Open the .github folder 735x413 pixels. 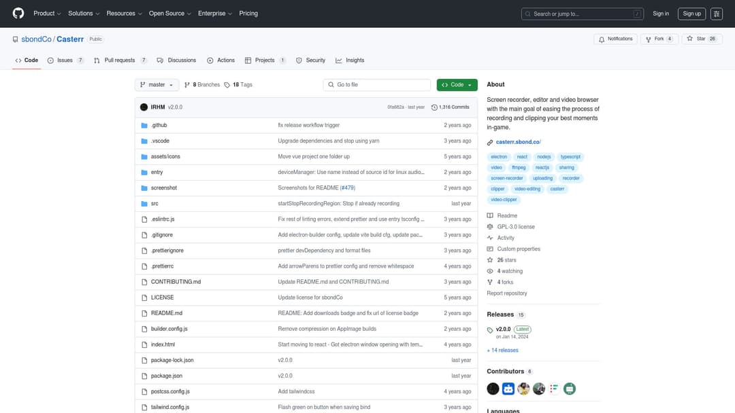tap(159, 126)
